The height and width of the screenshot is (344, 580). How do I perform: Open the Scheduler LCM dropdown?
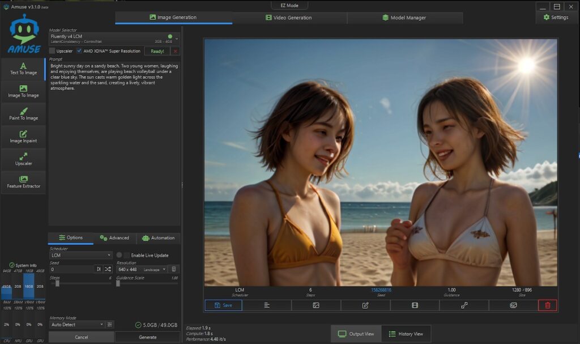point(81,256)
